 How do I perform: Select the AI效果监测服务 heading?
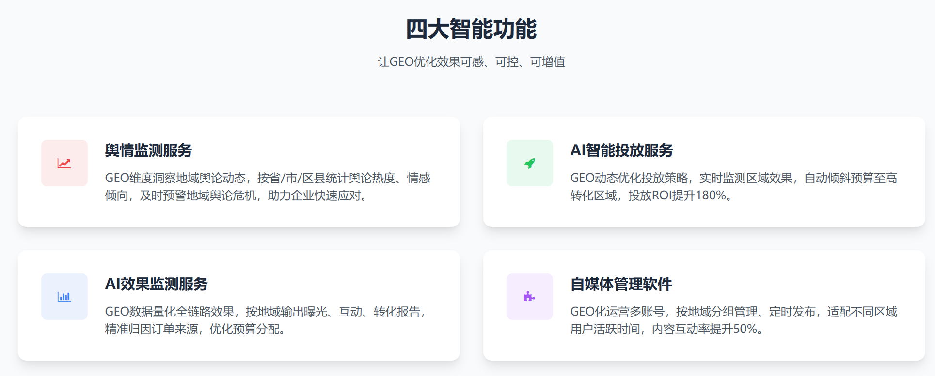(x=156, y=284)
